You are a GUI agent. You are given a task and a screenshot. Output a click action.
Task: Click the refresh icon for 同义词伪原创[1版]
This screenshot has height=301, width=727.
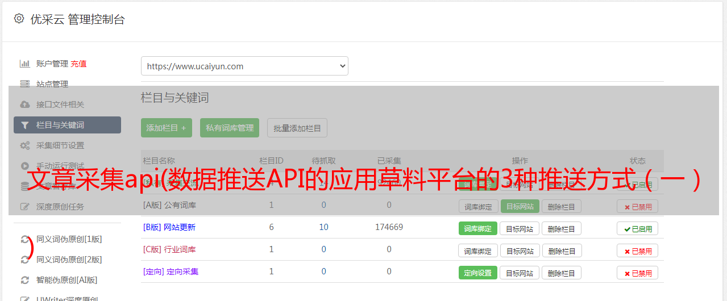coord(25,240)
